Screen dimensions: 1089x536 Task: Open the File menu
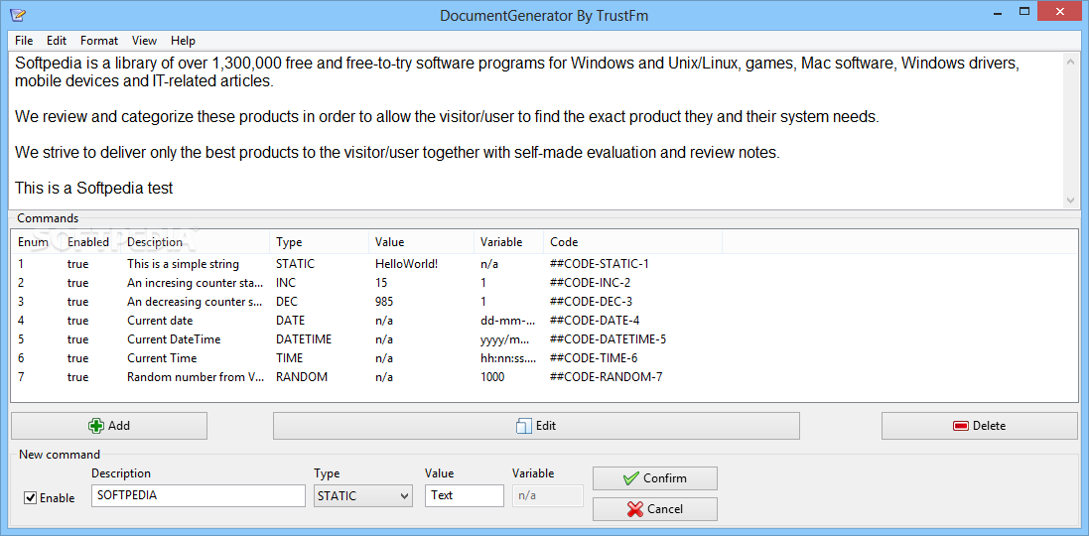[24, 41]
